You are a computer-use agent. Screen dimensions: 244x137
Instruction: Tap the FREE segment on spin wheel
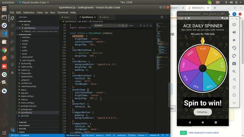click(x=190, y=53)
